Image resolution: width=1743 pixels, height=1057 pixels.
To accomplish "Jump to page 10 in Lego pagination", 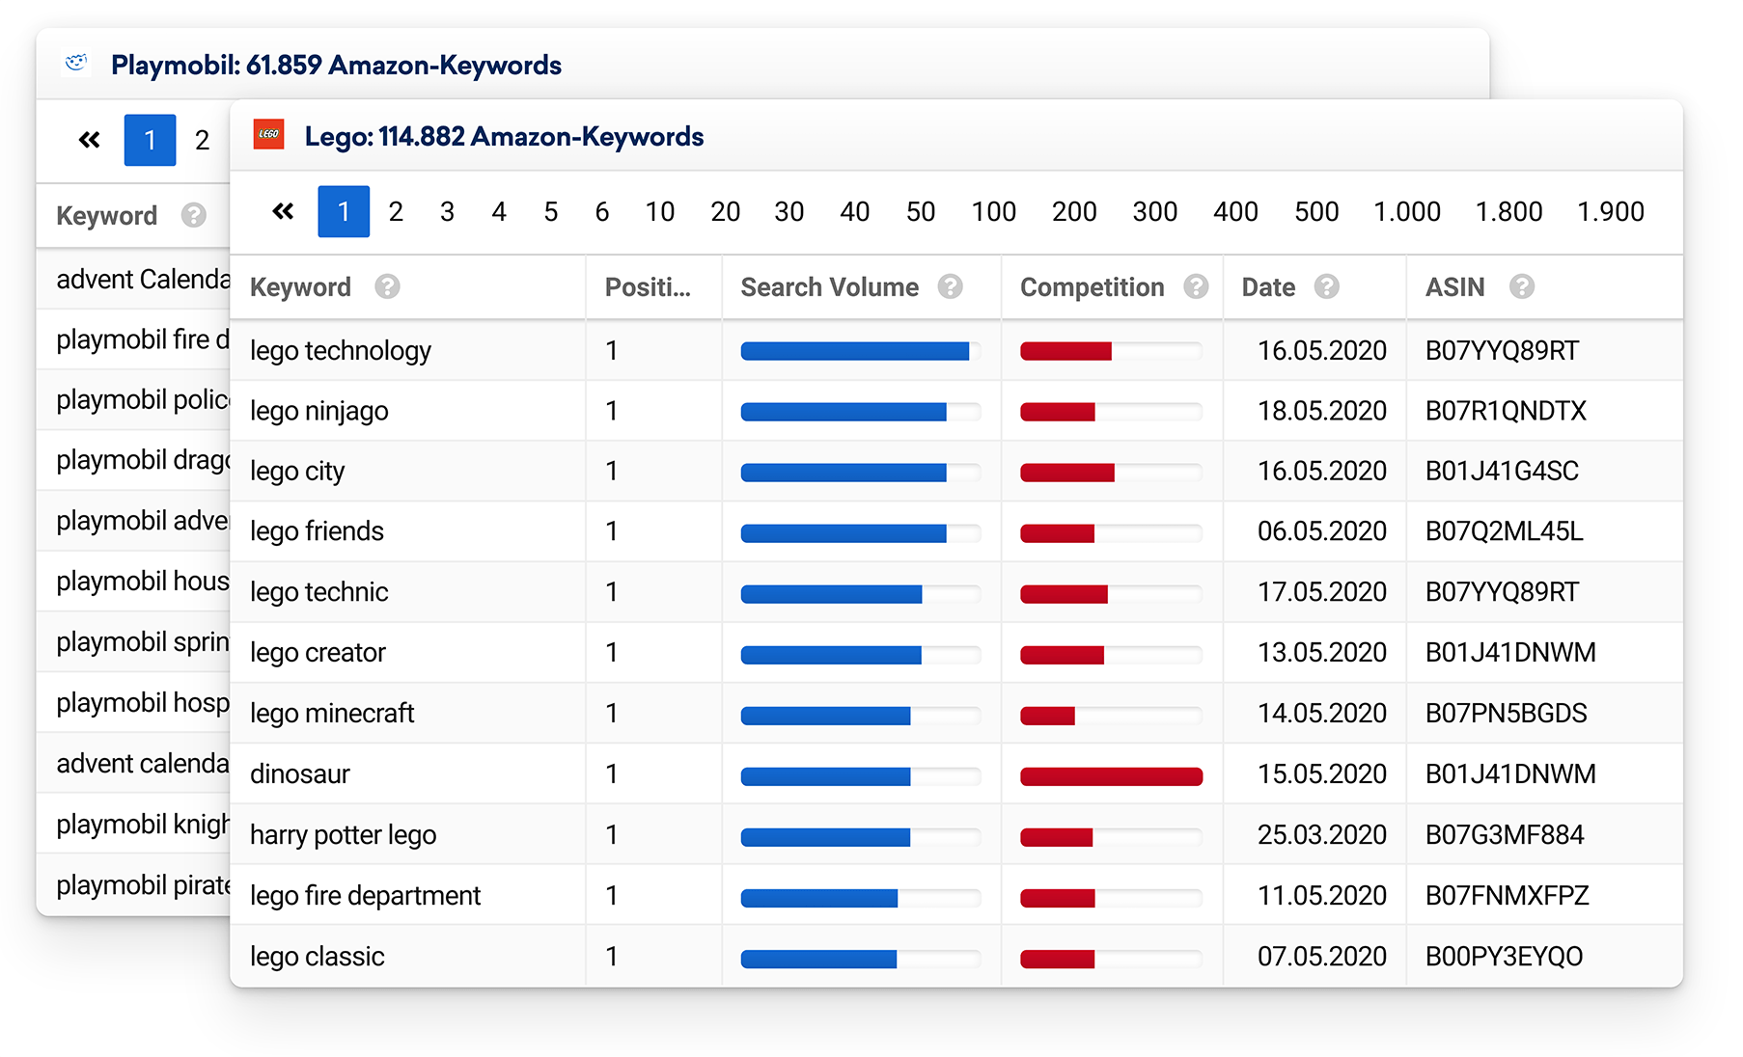I will tap(660, 211).
